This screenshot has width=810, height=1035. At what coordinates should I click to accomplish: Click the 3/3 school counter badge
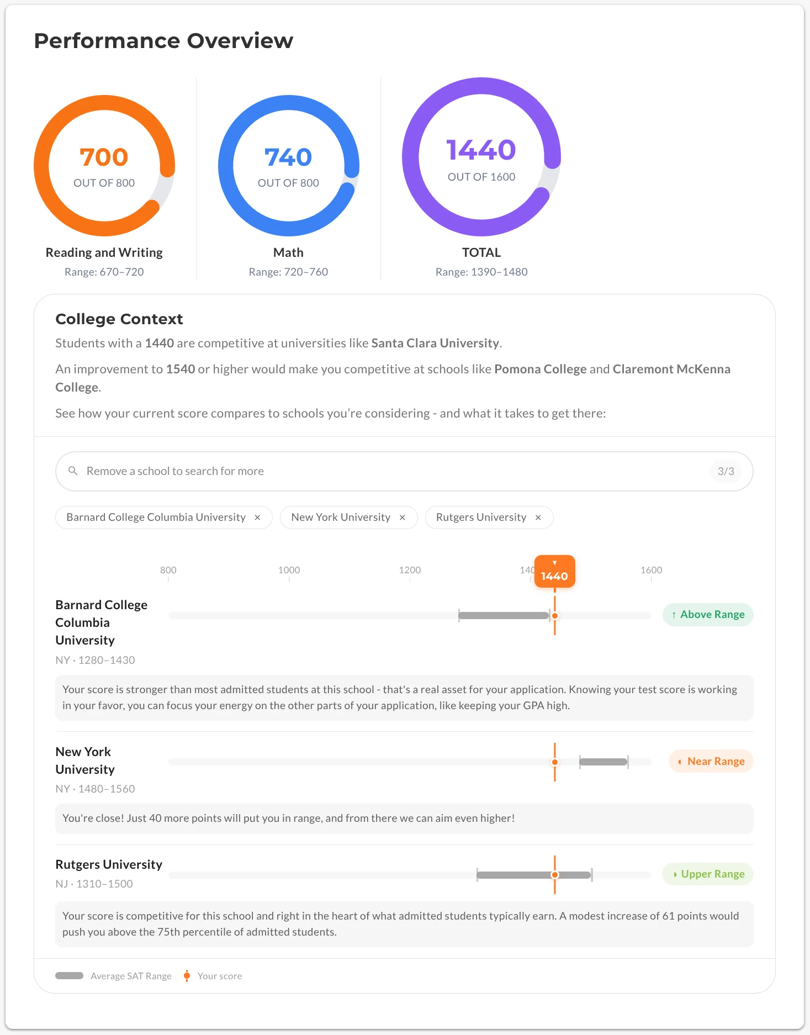tap(726, 471)
